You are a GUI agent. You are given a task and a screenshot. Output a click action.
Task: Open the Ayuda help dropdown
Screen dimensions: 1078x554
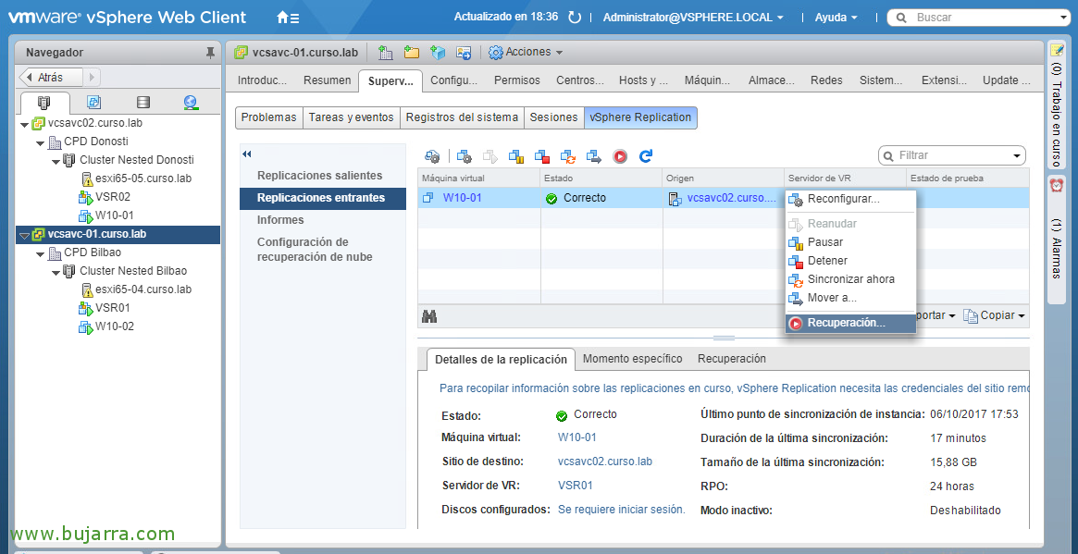(x=836, y=18)
